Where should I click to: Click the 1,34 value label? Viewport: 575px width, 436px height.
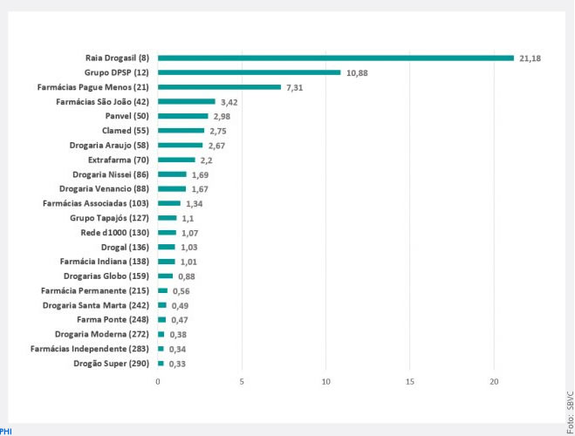pos(194,204)
